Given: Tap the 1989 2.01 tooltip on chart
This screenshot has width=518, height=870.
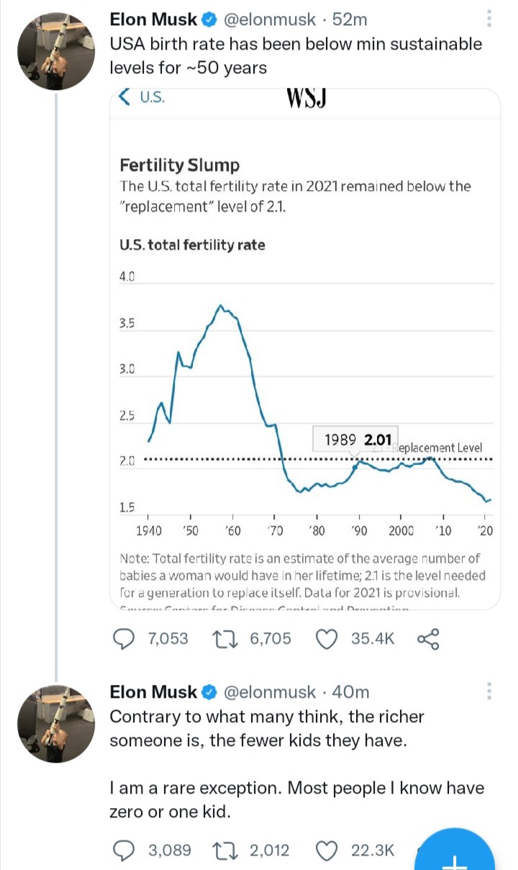Looking at the screenshot, I should 355,440.
